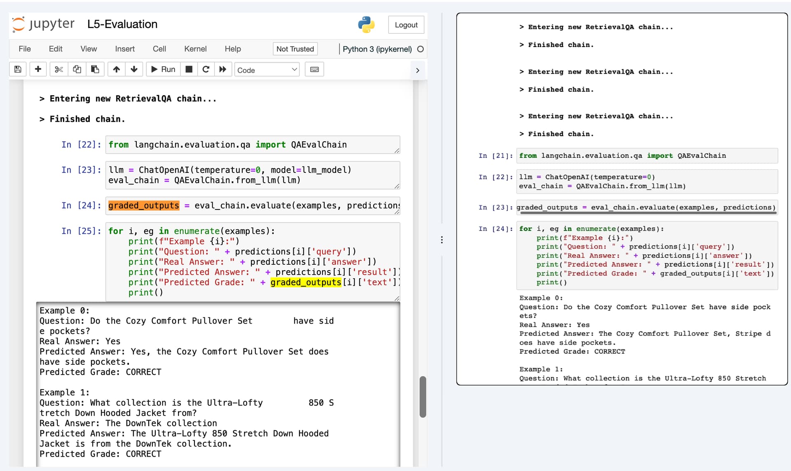Expand the panel with the right chevron
The width and height of the screenshot is (791, 471).
(417, 70)
